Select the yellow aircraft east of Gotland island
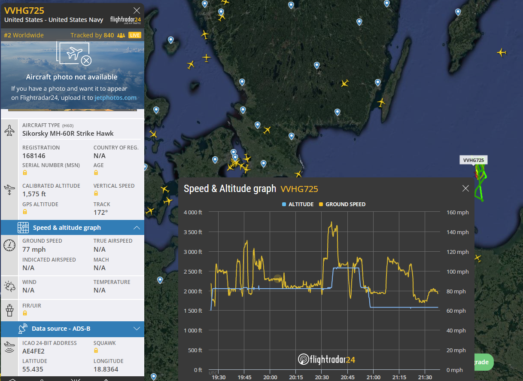 [501, 52]
